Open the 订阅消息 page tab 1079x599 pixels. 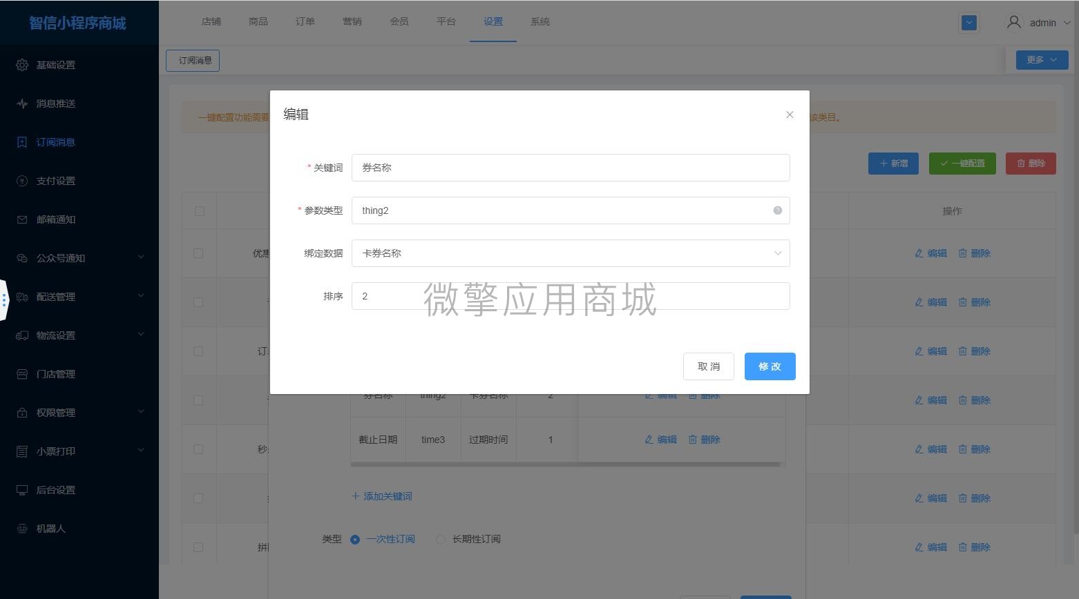tap(193, 61)
